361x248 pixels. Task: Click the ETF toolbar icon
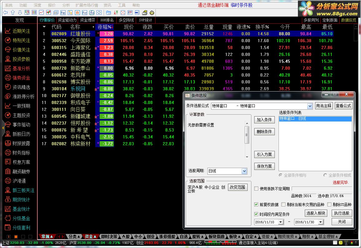pyautogui.click(x=130, y=13)
